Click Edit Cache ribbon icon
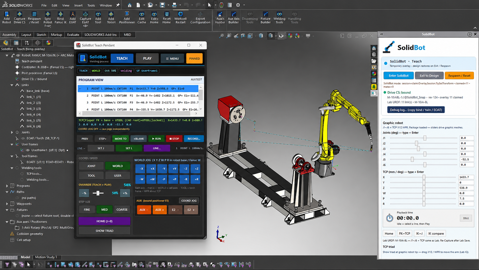The height and width of the screenshot is (270, 479). 142,18
